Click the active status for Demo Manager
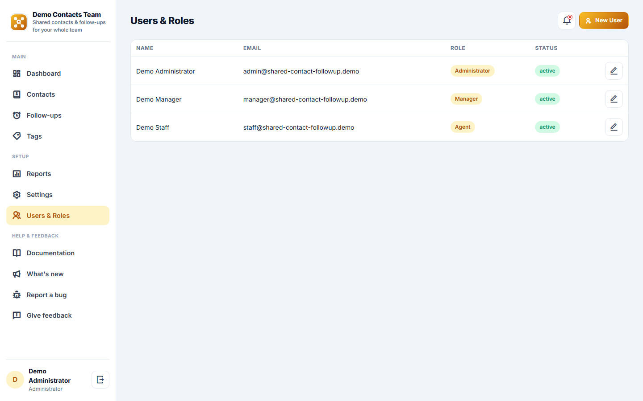Screen dimensions: 643x401 pos(547,99)
